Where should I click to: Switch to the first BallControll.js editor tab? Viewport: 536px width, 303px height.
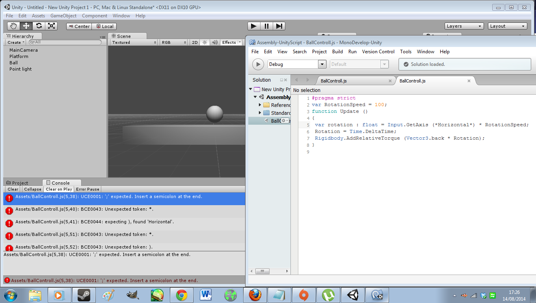[334, 81]
